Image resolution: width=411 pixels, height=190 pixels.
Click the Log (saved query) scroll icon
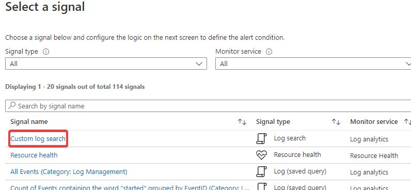[x=261, y=171]
